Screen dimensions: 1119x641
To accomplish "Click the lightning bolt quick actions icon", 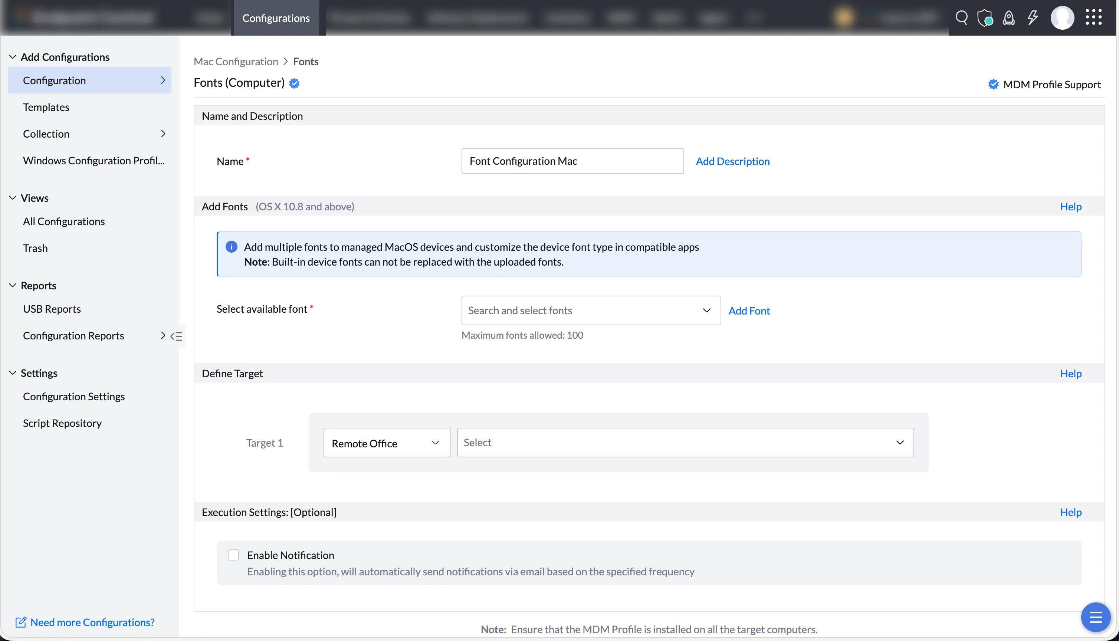I will (1032, 18).
